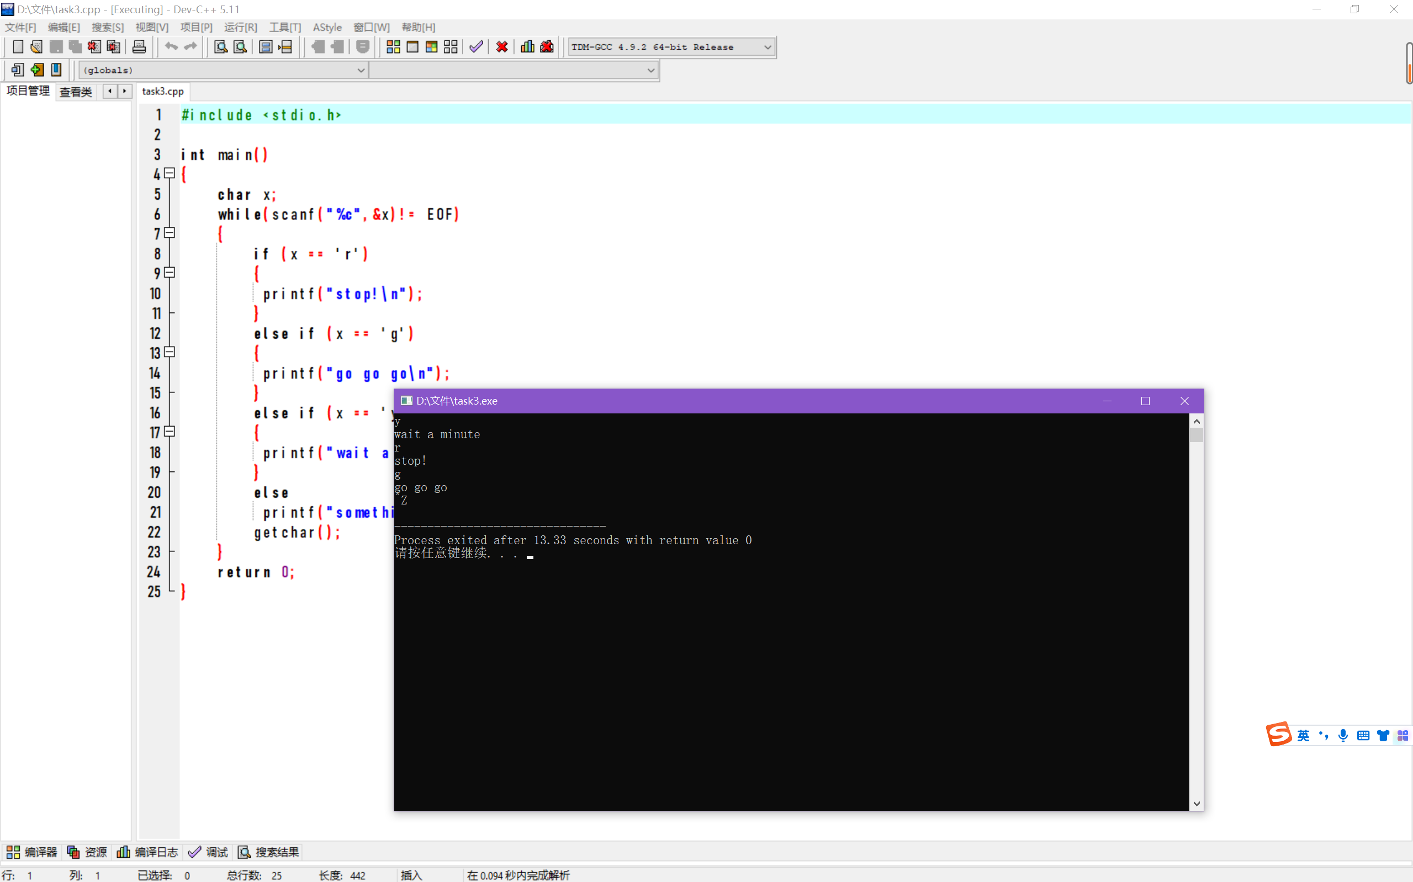Collapse the fold box at line 13
1413x882 pixels.
tap(170, 352)
